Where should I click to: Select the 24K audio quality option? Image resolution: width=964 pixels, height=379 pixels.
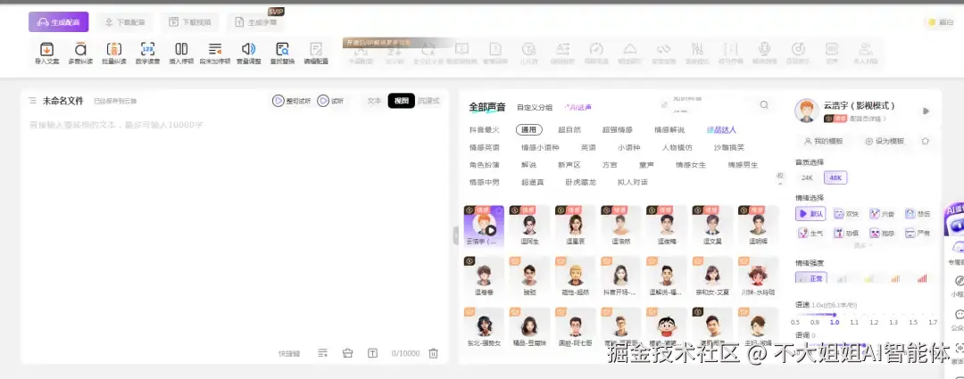pyautogui.click(x=807, y=178)
